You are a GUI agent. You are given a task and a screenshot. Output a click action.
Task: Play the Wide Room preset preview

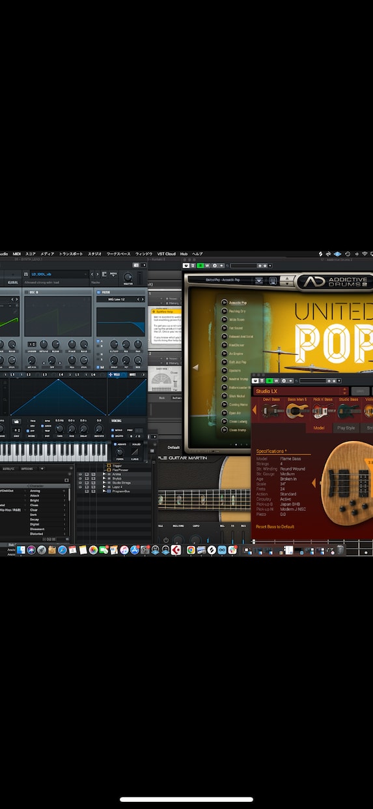point(225,320)
